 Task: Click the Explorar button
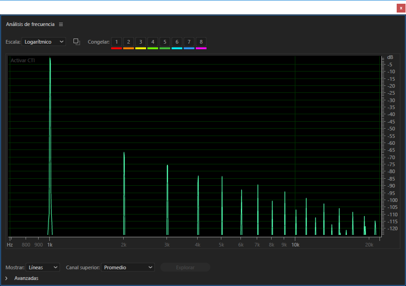[185, 267]
